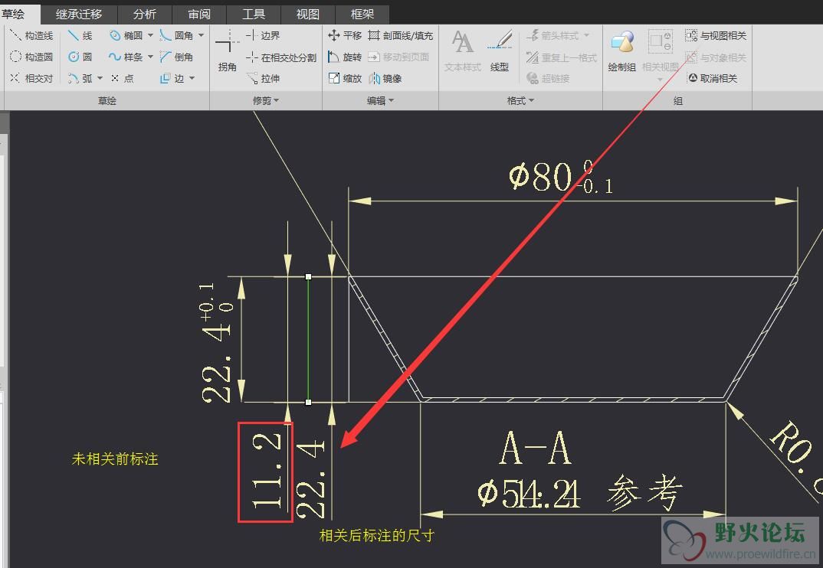Screen dimensions: 823x568
Task: Expand the arrow under 相关视图
Action: click(661, 80)
